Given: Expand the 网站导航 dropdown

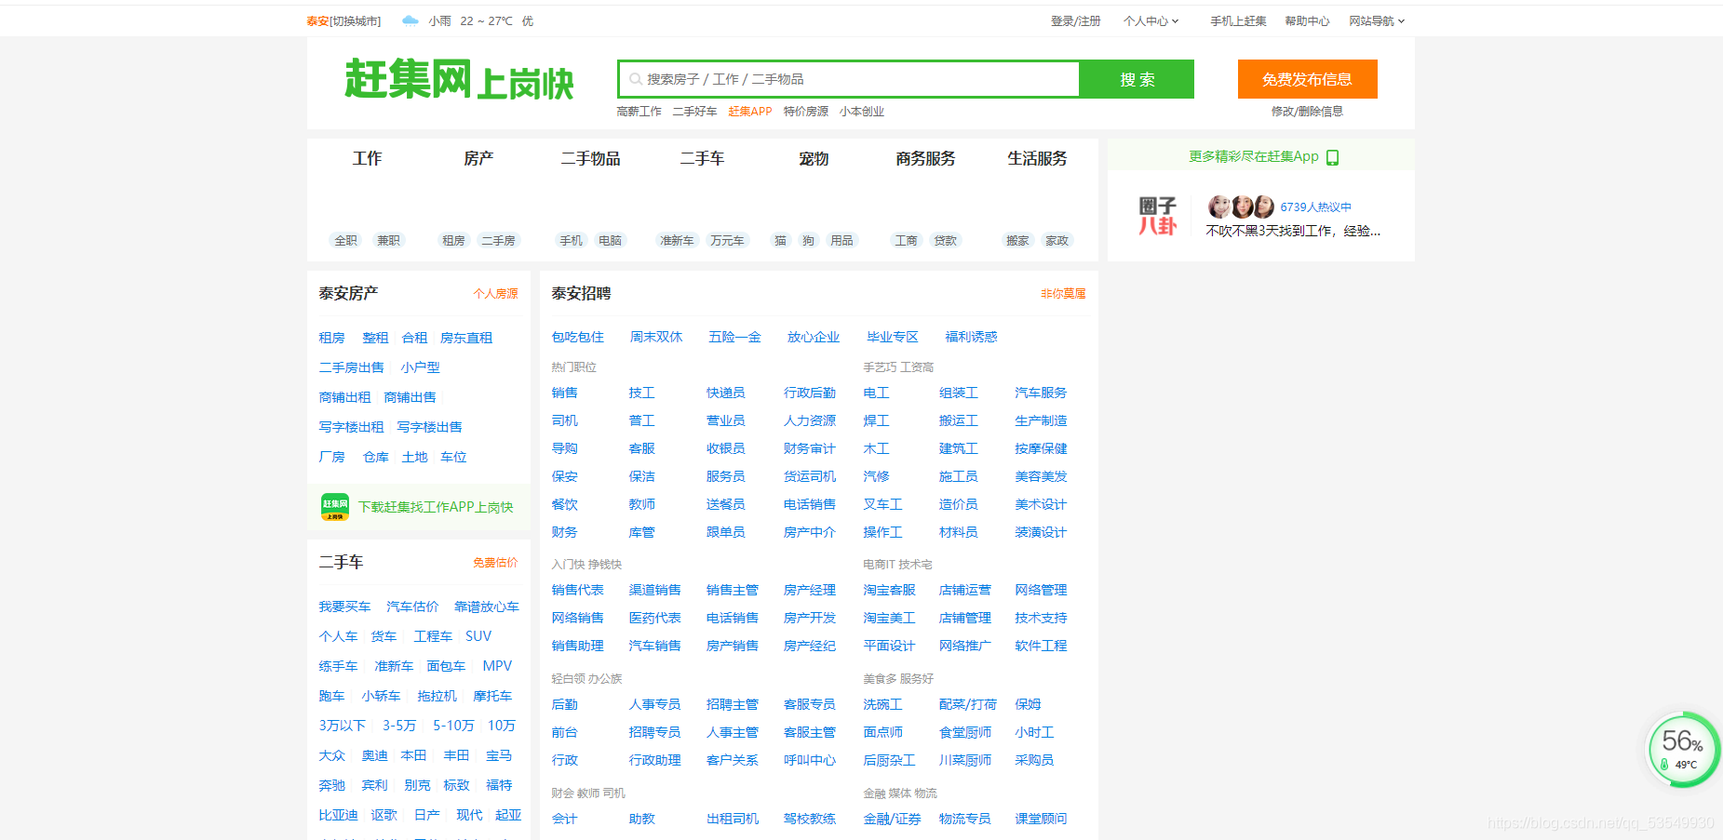Looking at the screenshot, I should [1377, 20].
